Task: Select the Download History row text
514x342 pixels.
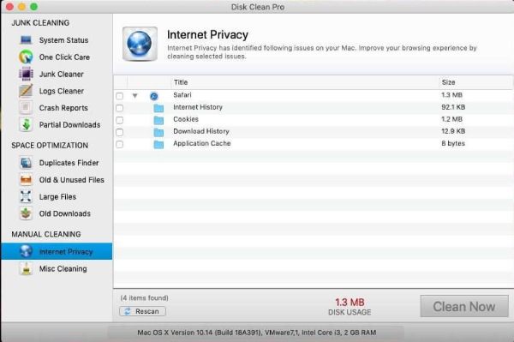Action: coord(201,131)
